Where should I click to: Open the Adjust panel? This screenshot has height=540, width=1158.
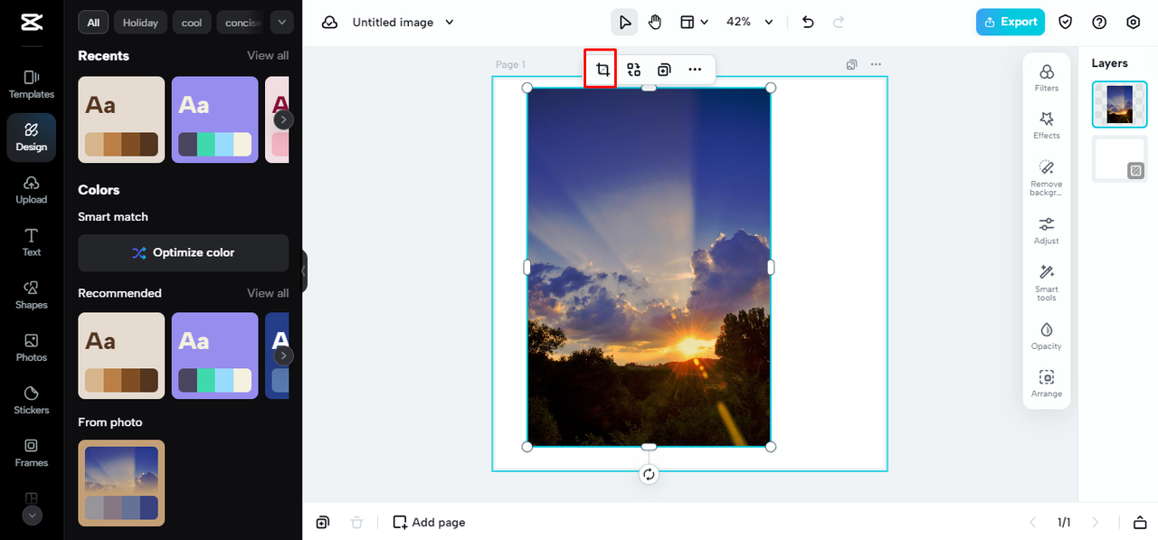(1047, 231)
